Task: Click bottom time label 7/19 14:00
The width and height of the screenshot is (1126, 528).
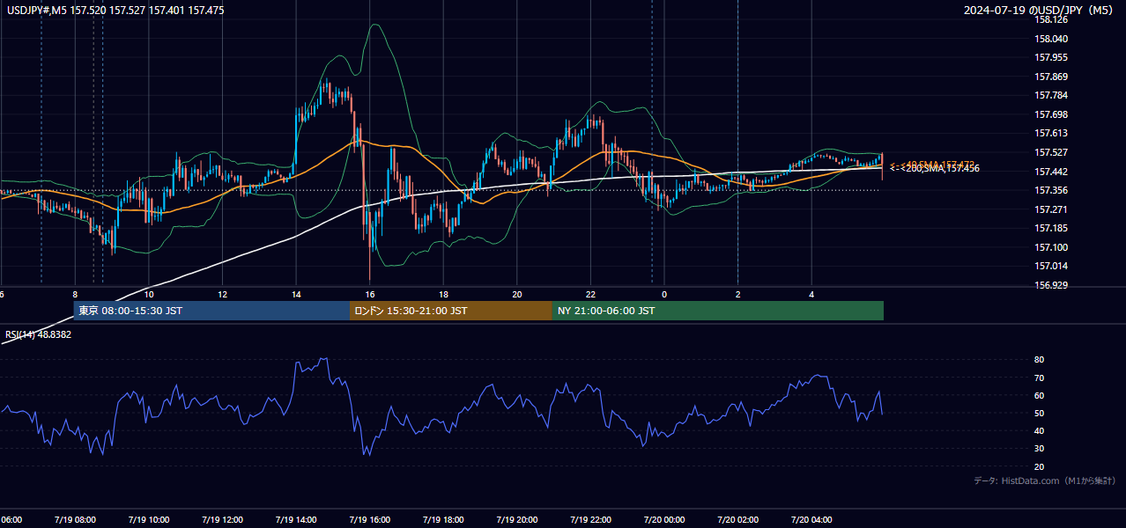Action: (296, 520)
